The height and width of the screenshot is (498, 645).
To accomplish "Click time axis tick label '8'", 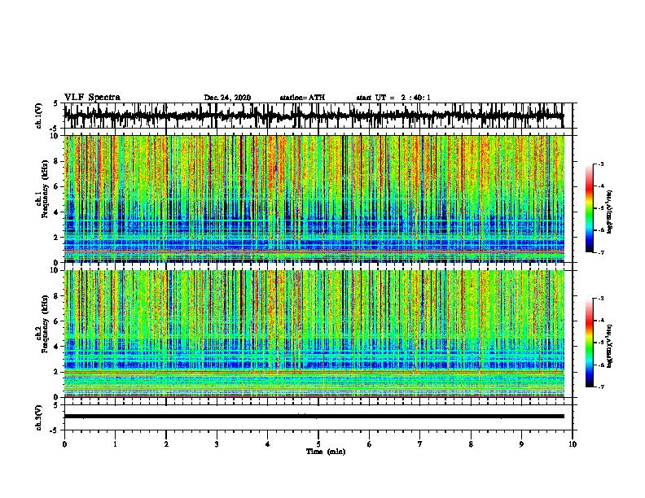I will 471,444.
